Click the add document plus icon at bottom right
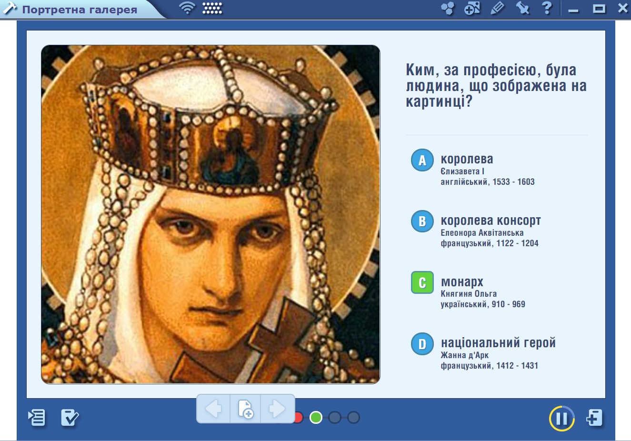Viewport: 631px width, 441px height. [594, 418]
